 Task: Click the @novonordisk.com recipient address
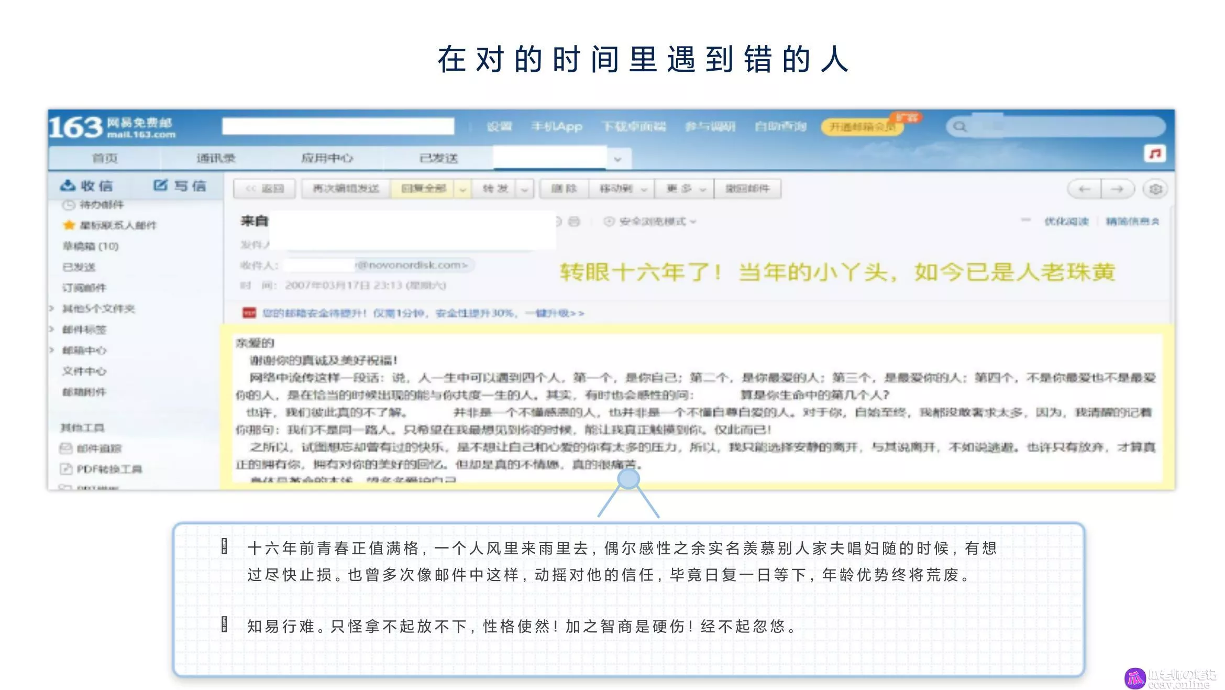point(412,265)
